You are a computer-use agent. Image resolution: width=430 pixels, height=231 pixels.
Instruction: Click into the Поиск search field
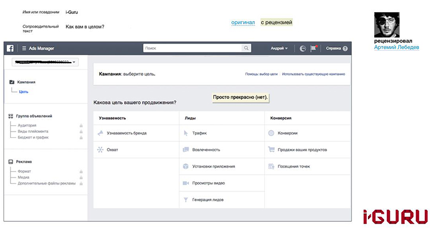tap(191, 48)
